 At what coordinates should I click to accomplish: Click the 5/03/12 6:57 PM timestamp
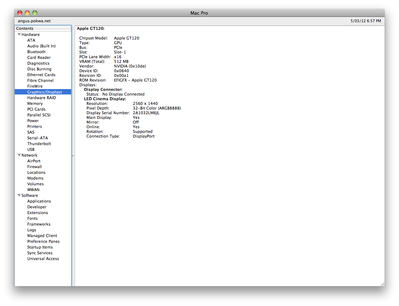[x=366, y=21]
